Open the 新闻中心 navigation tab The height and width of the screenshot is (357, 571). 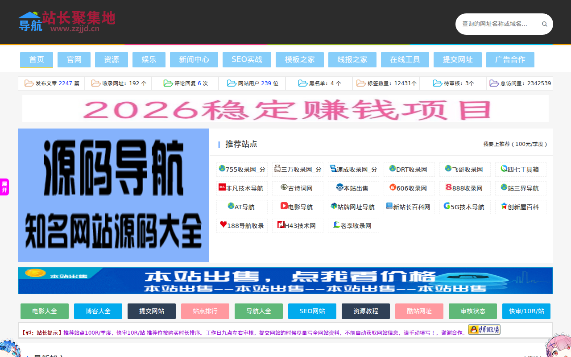tap(194, 60)
